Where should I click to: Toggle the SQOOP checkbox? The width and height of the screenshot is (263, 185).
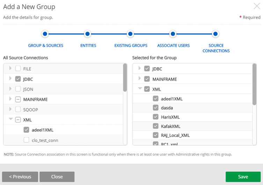pos(18,109)
